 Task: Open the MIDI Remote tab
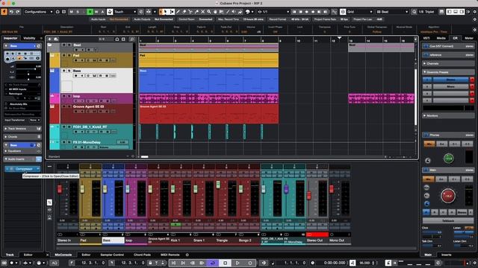170,255
